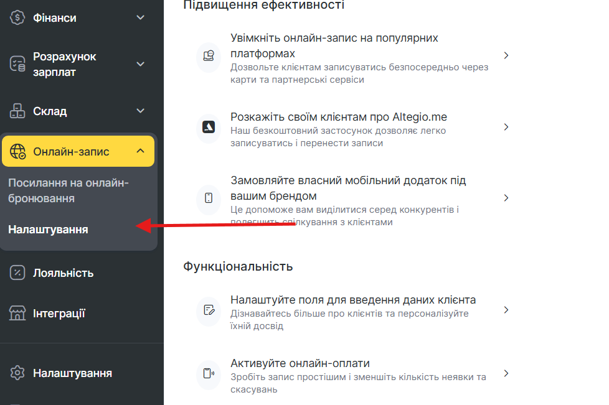
Task: Click the Фінанси dollar icon
Action: pyautogui.click(x=17, y=18)
